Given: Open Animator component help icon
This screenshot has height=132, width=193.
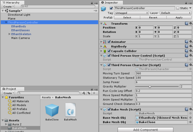Looking at the screenshot, I should click(187, 41).
